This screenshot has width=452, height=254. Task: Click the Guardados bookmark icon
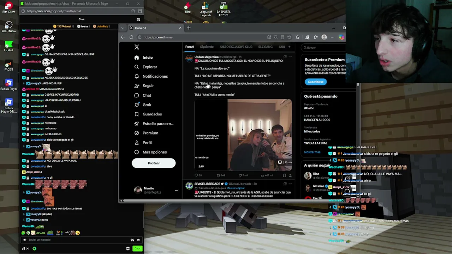click(137, 114)
